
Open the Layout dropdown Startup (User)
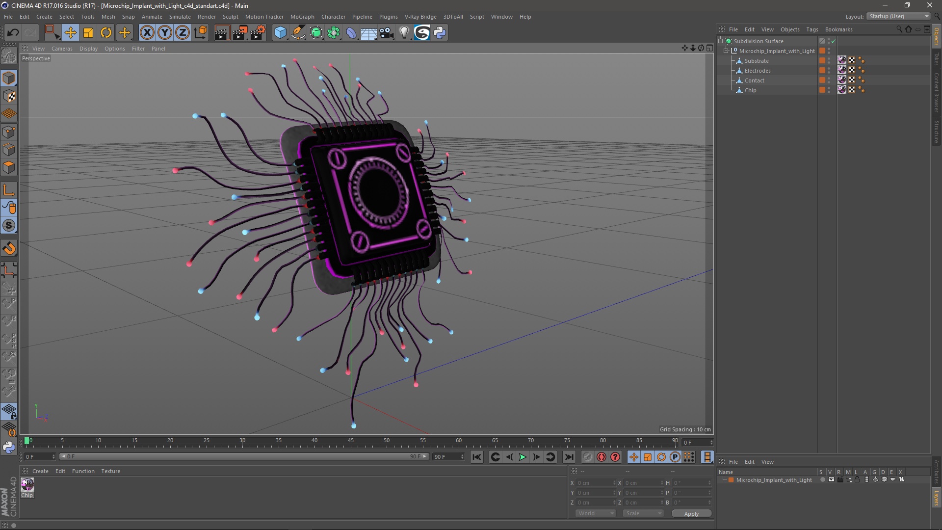[899, 16]
